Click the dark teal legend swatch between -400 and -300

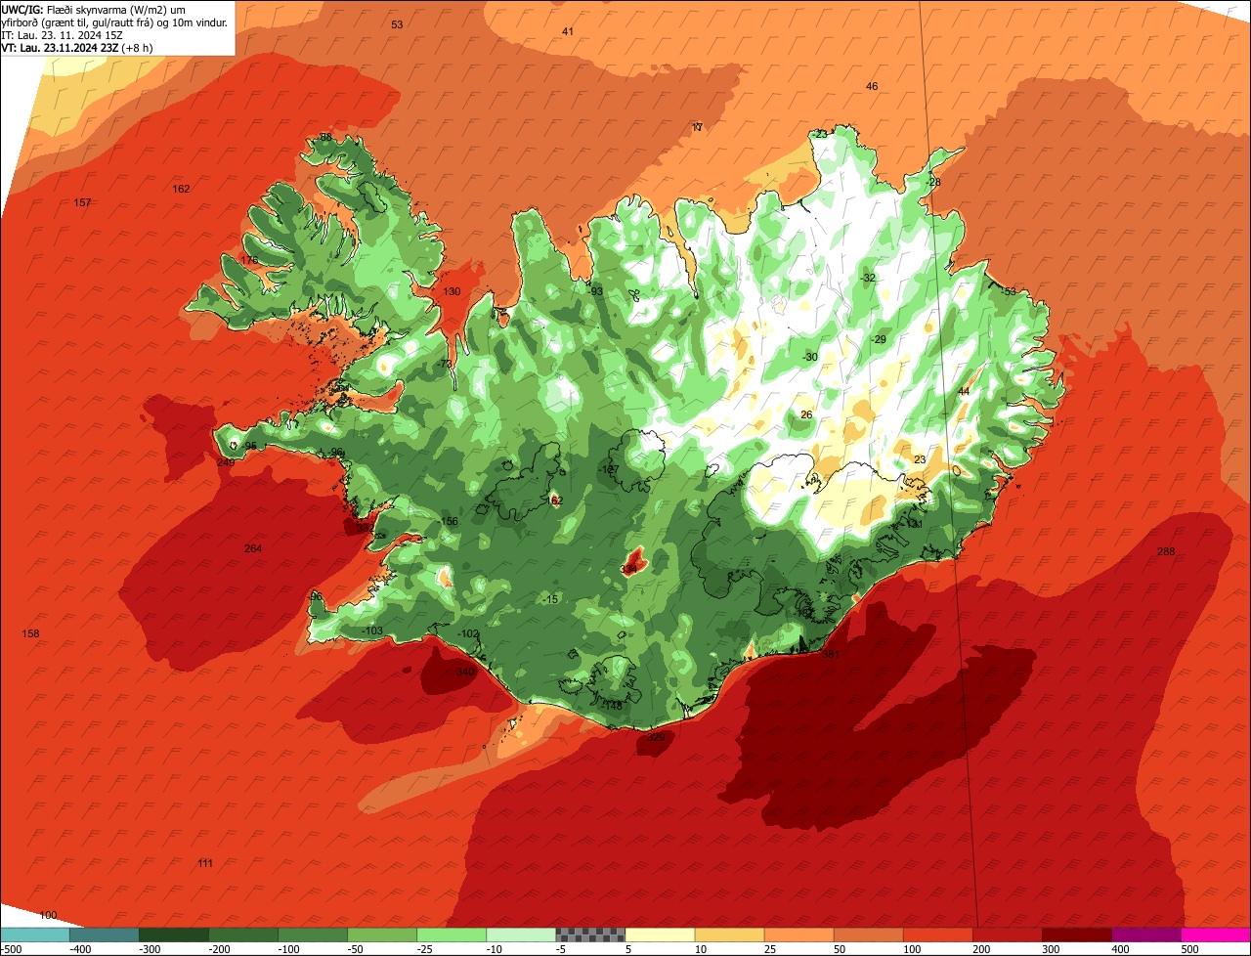click(x=104, y=934)
